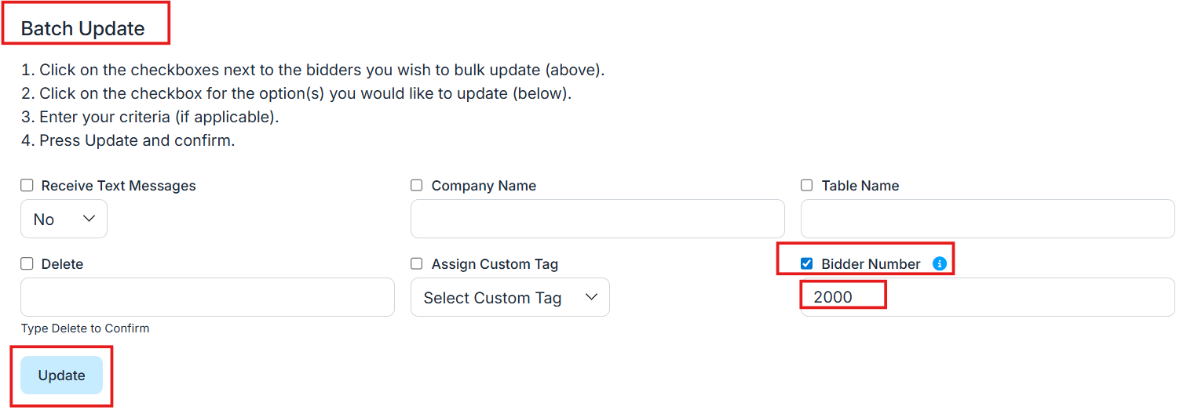Check the Table Name option
This screenshot has height=410, width=1187.
pos(807,186)
